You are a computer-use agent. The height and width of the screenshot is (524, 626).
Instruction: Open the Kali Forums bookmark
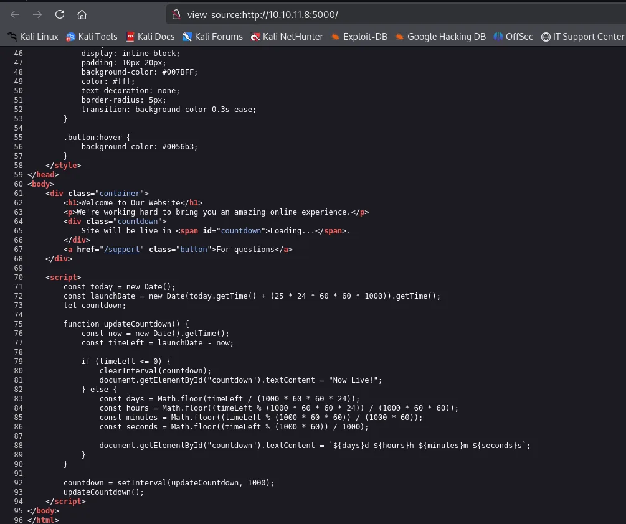(x=213, y=37)
